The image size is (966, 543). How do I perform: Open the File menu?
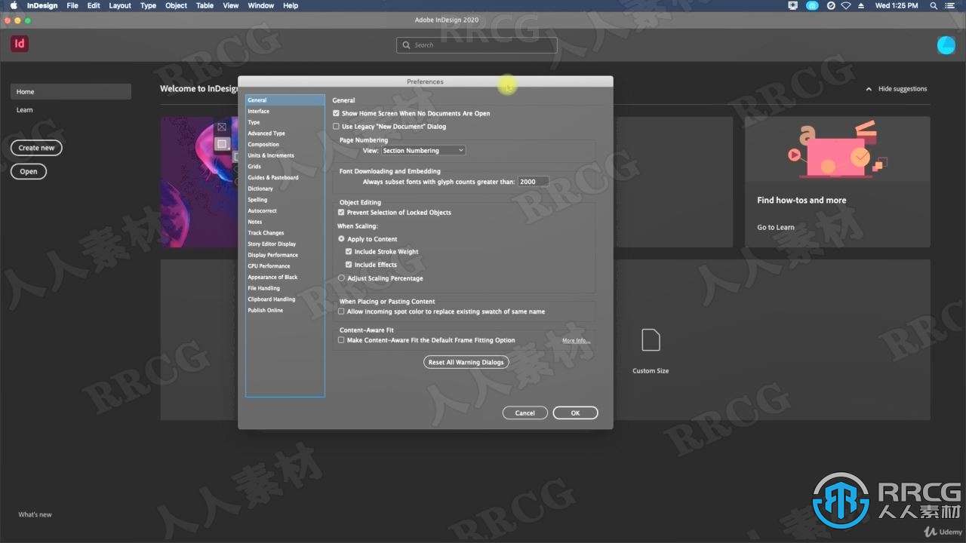coord(72,5)
